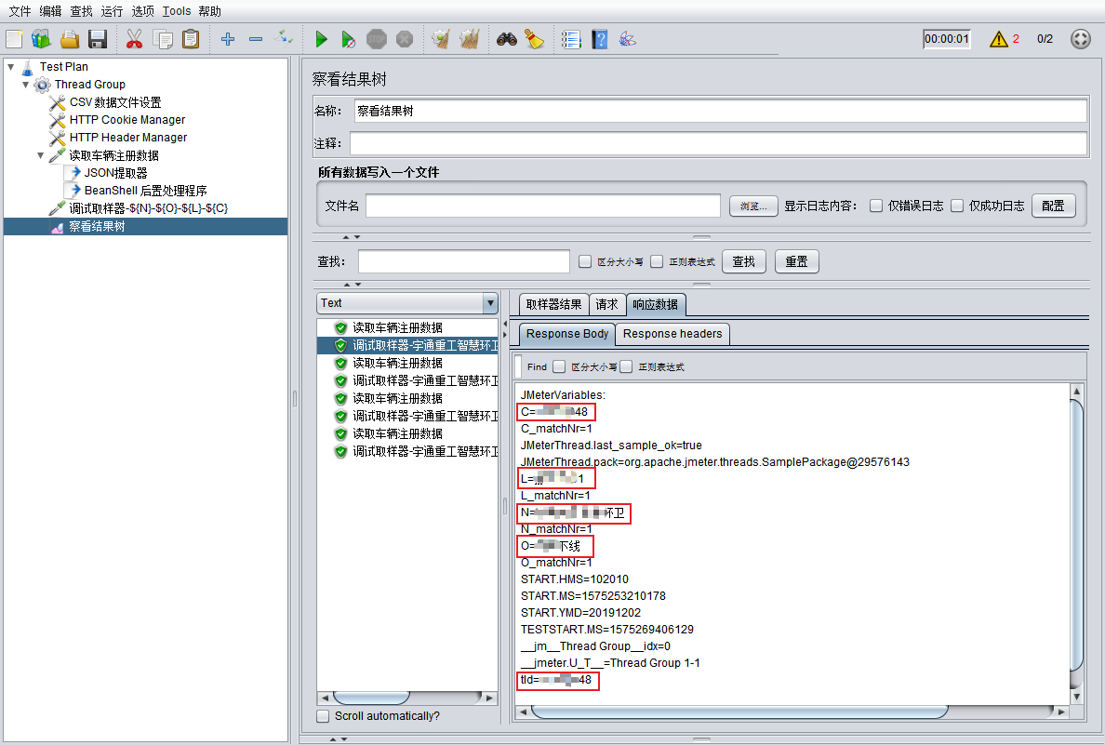1105x745 pixels.
Task: Open the Tools menu
Action: coord(176,11)
